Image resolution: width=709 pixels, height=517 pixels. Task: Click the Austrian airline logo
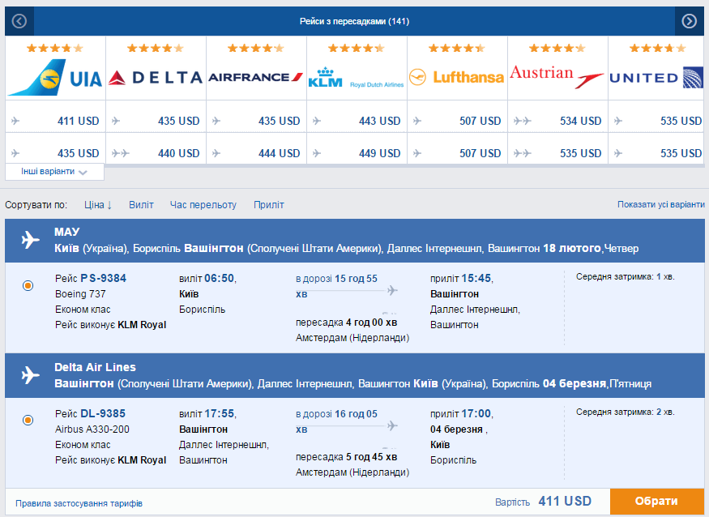click(x=557, y=77)
